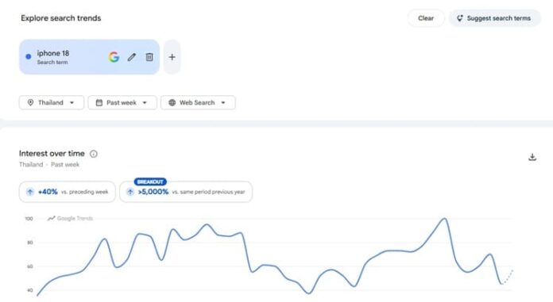
Task: Expand the Thailand region dropdown arrow
Action: [x=72, y=103]
